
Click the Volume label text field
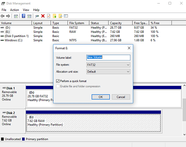(x=108, y=57)
